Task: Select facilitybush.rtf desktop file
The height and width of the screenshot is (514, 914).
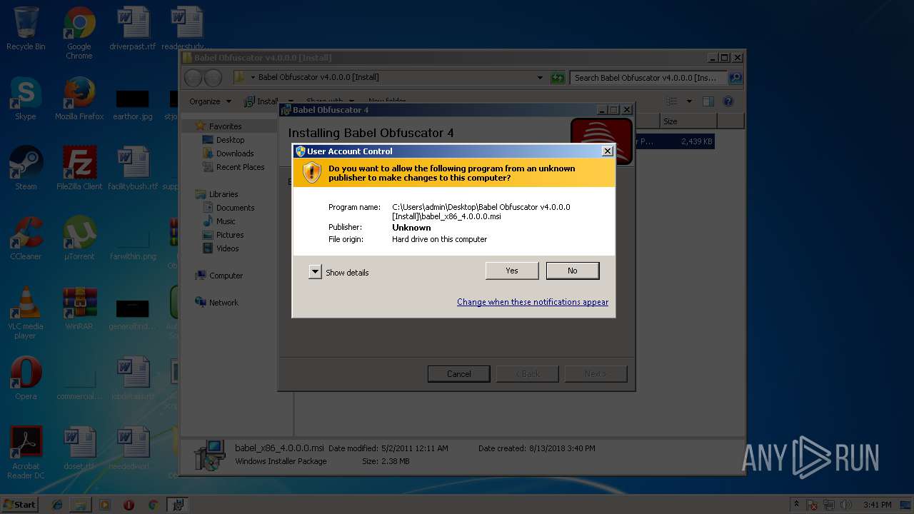Action: (133, 169)
